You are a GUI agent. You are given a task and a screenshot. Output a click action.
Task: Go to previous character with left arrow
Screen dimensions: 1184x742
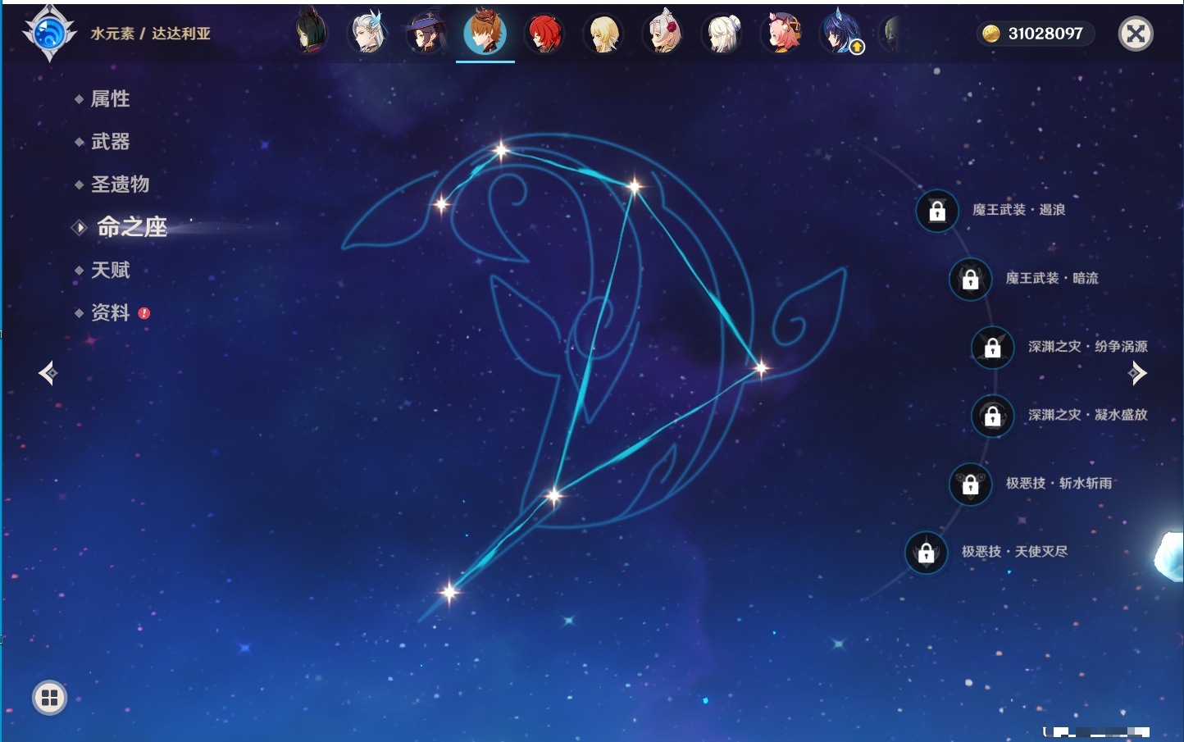48,373
